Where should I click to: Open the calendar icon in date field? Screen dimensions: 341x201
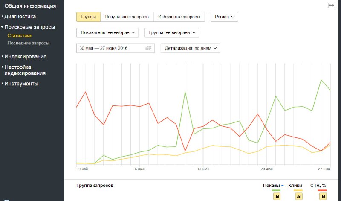coord(148,48)
